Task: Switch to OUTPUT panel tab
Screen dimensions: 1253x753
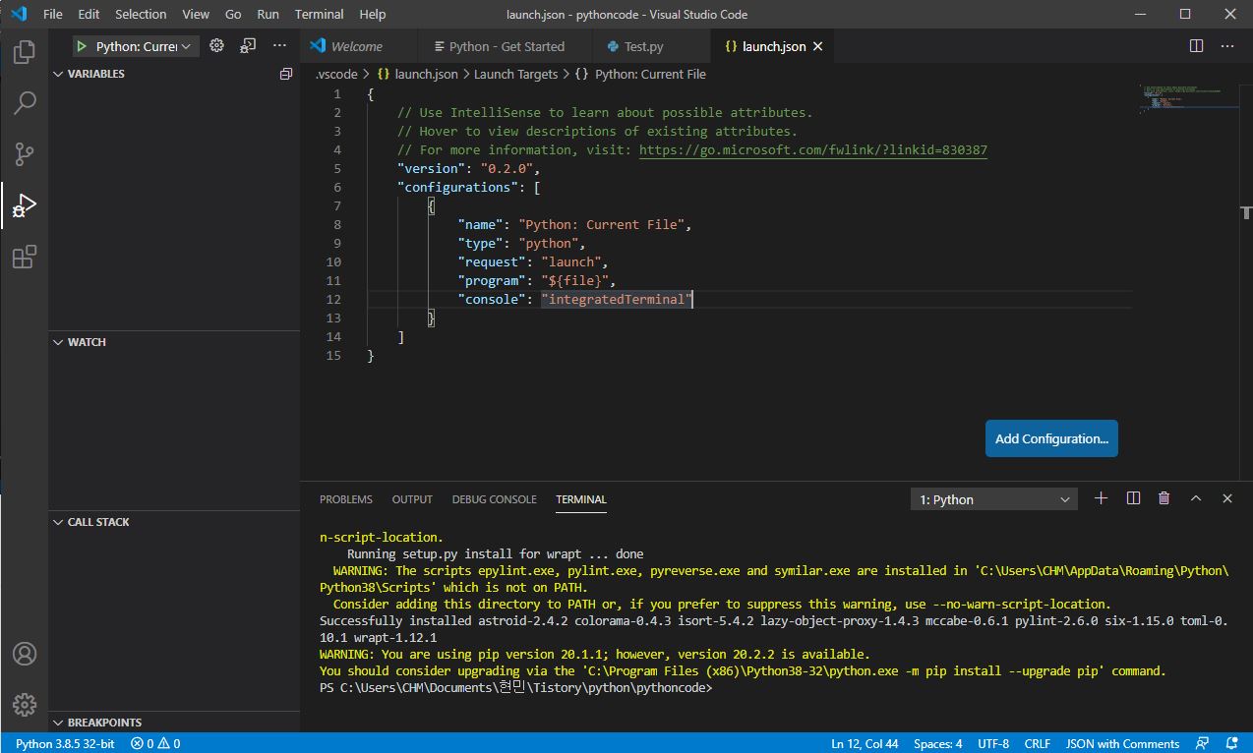Action: 412,499
